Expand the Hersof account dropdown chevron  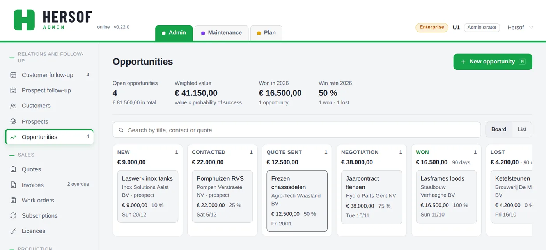531,28
